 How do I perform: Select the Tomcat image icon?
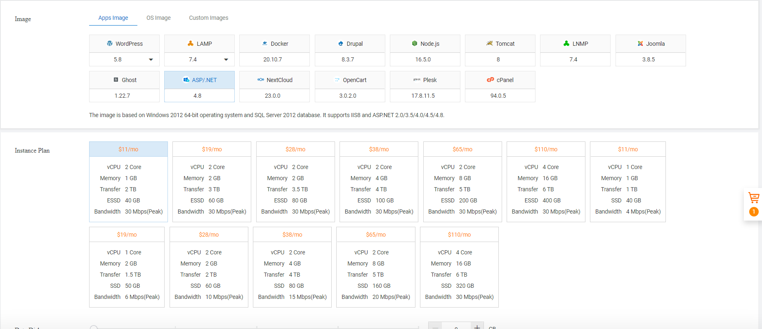click(490, 43)
